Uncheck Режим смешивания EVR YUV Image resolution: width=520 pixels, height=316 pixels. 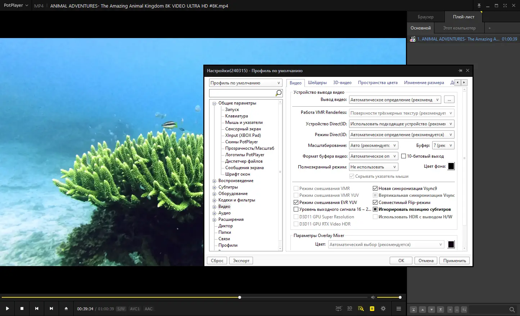(x=296, y=203)
